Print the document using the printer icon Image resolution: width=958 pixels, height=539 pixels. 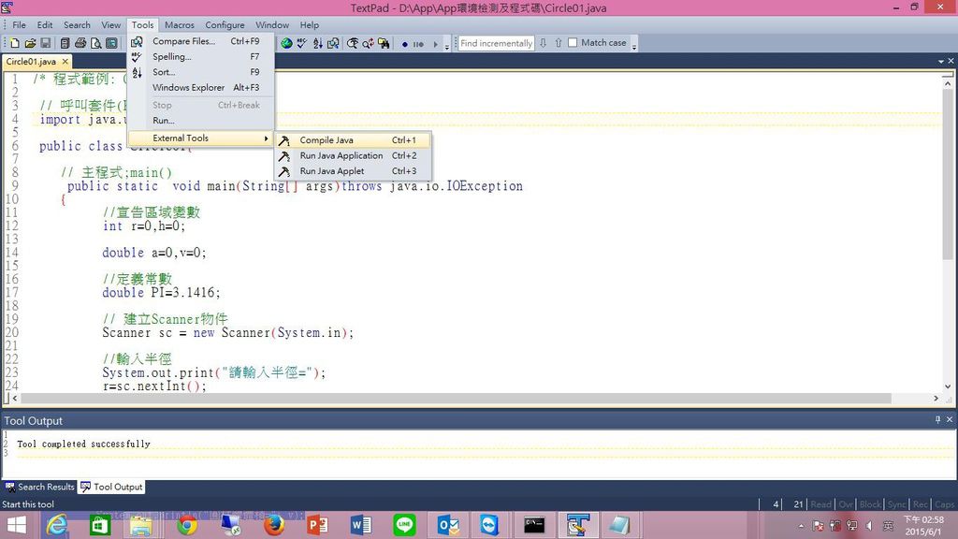pos(80,43)
